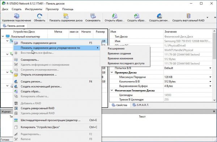Click properties scrollbar down arrow
This screenshot has width=217, height=142.
214,100
